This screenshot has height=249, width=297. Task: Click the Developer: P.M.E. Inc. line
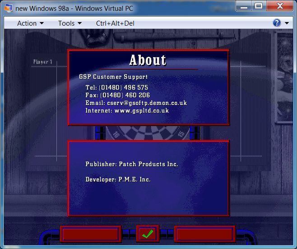(118, 179)
